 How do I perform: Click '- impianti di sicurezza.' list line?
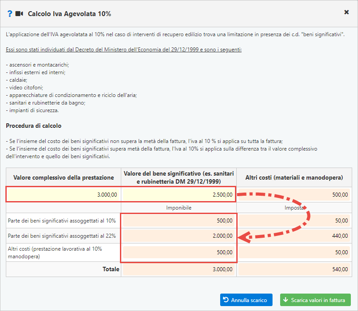[x=32, y=110]
